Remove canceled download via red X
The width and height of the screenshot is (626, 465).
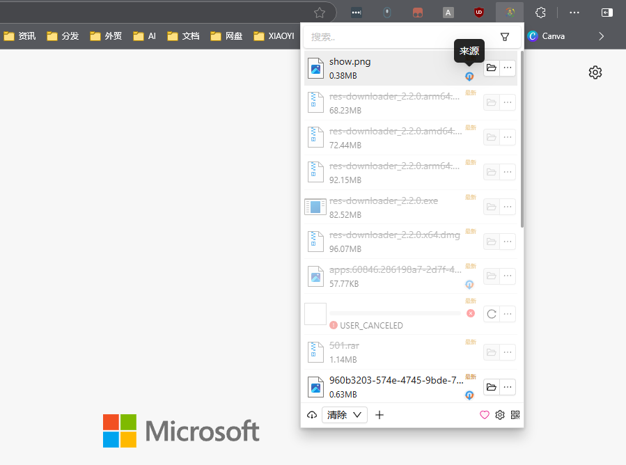(x=471, y=313)
